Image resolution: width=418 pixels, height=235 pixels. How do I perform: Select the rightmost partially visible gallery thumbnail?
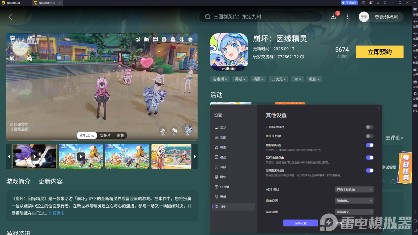pos(172,156)
